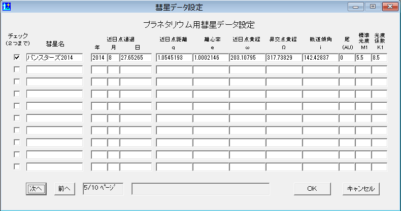
Task: Click the comet name field パンスターズ2014
Action: (54, 58)
